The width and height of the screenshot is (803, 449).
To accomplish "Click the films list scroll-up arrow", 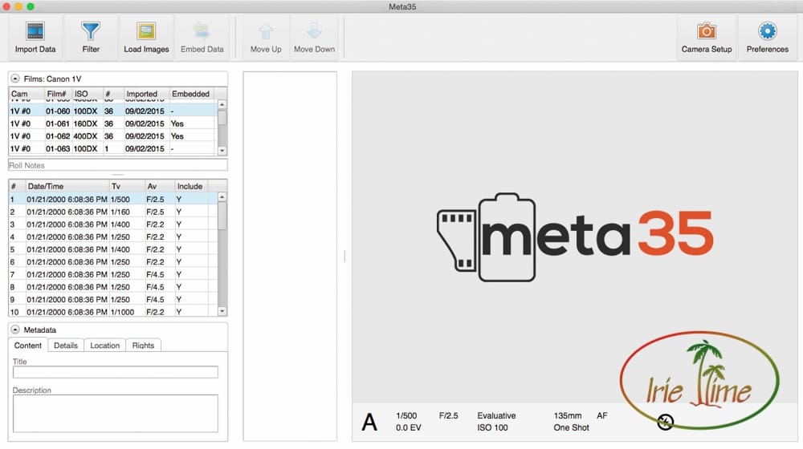I will pos(222,104).
